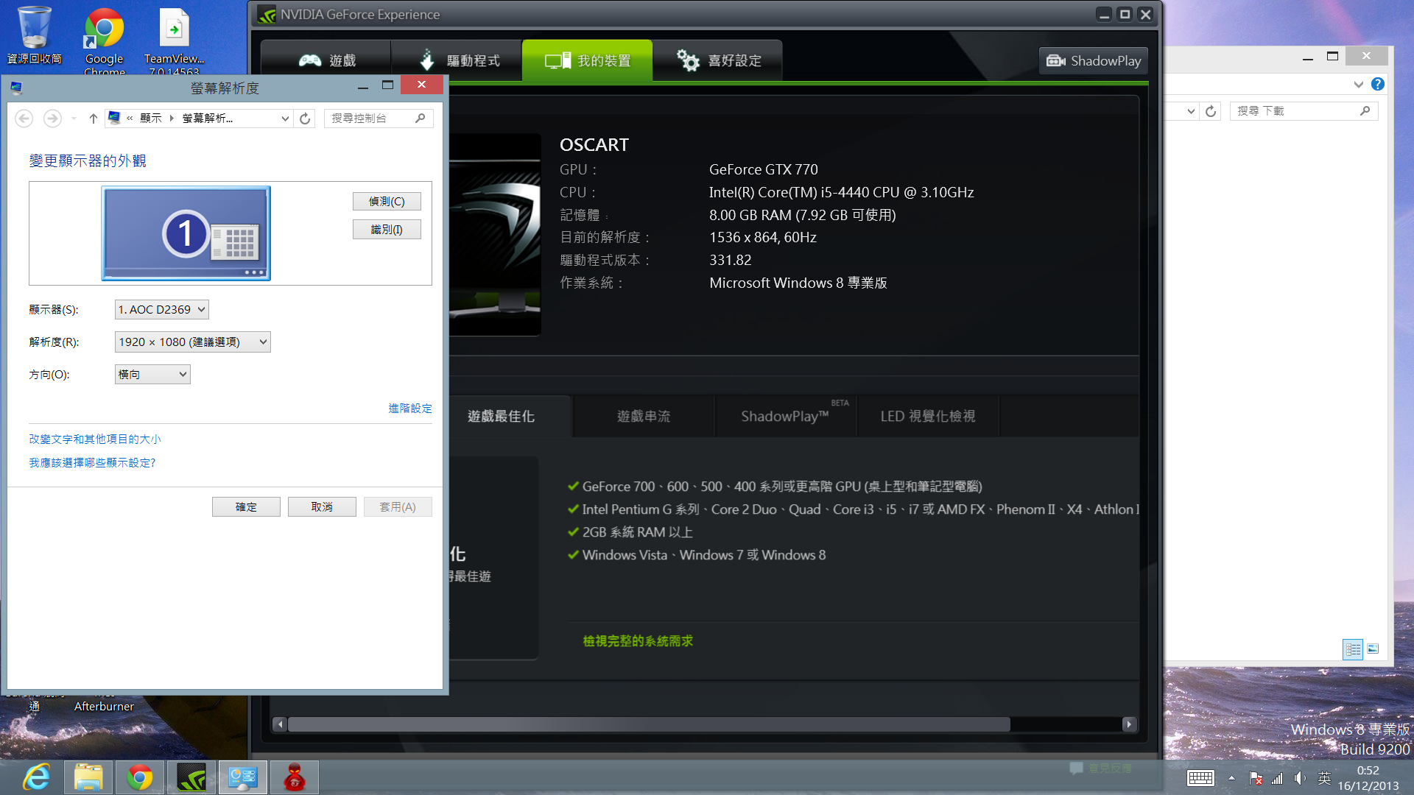Click the help icon in the Explorer window
This screenshot has height=795, width=1414.
[1378, 85]
